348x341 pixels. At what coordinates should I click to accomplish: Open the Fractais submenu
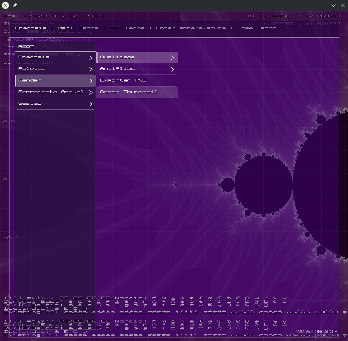point(55,58)
